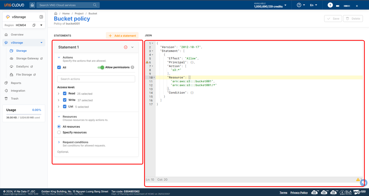Click the search magnifier icon

click(x=95, y=5)
